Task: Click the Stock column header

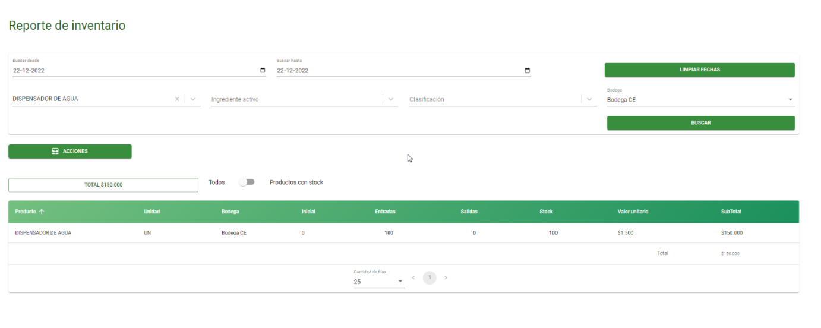Action: click(x=546, y=212)
